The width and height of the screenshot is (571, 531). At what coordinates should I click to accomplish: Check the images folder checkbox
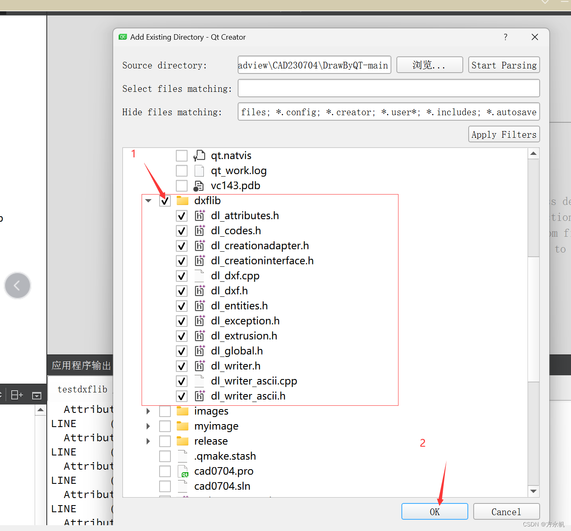165,411
